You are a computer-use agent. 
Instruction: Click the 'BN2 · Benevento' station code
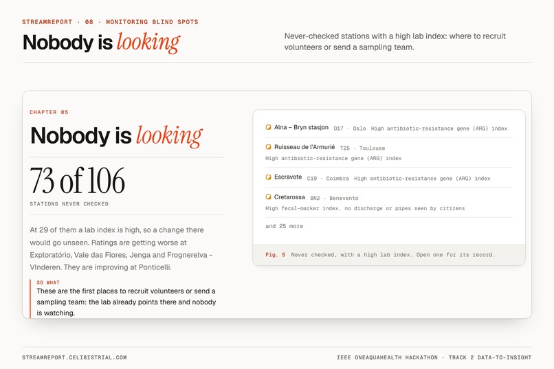tap(334, 199)
